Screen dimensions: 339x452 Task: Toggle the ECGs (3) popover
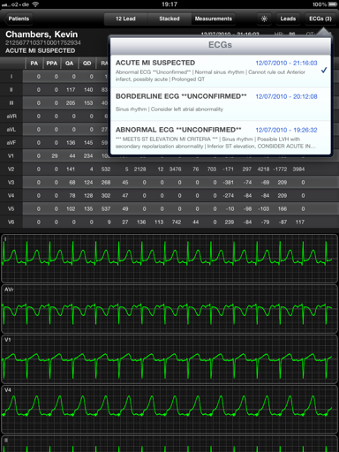[320, 19]
